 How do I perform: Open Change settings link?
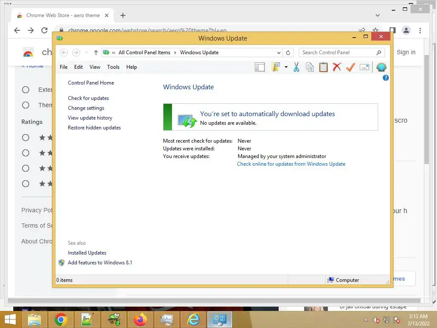click(x=86, y=108)
